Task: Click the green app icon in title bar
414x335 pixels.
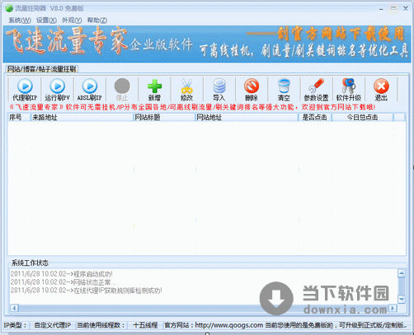Action: click(9, 8)
